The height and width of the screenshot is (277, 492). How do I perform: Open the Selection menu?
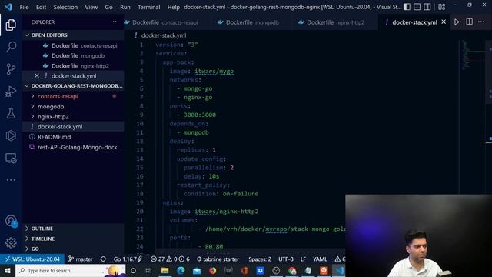coord(65,7)
